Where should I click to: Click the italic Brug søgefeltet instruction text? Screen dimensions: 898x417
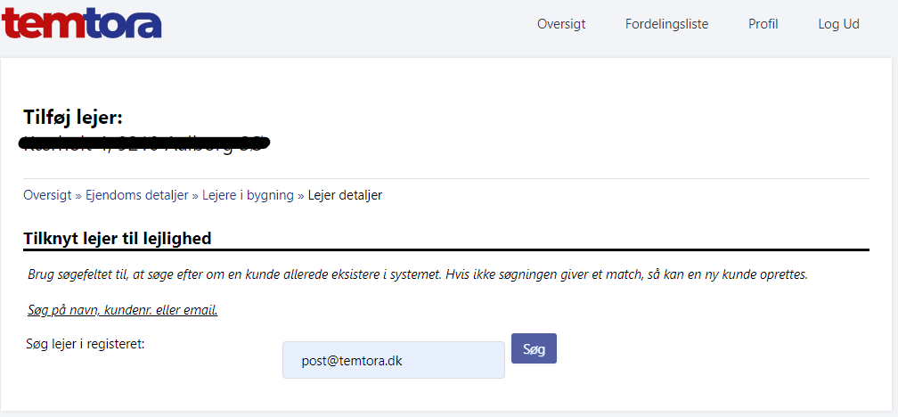[418, 274]
